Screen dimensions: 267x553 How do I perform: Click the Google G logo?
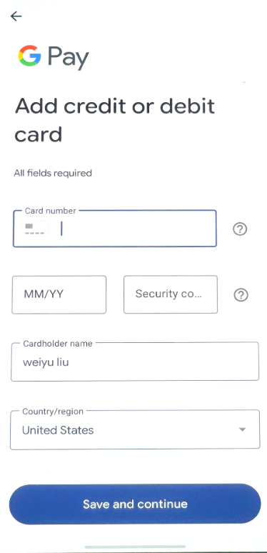[29, 56]
